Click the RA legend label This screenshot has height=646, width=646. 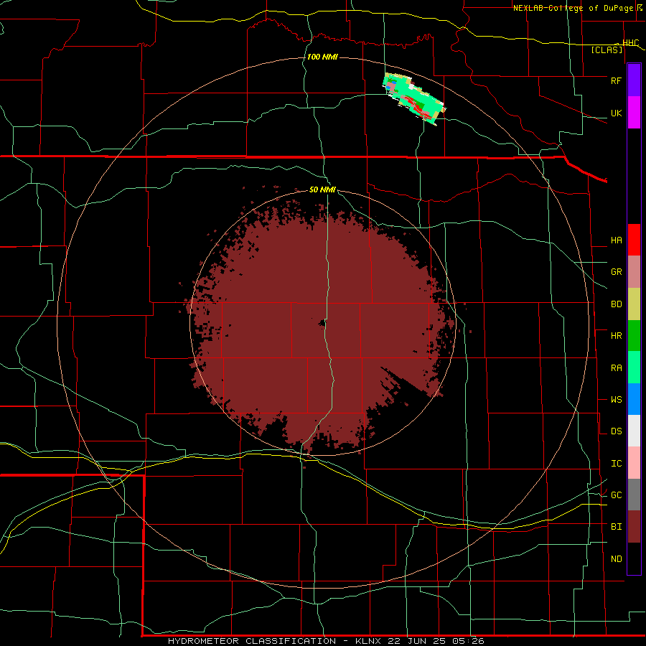pos(616,368)
